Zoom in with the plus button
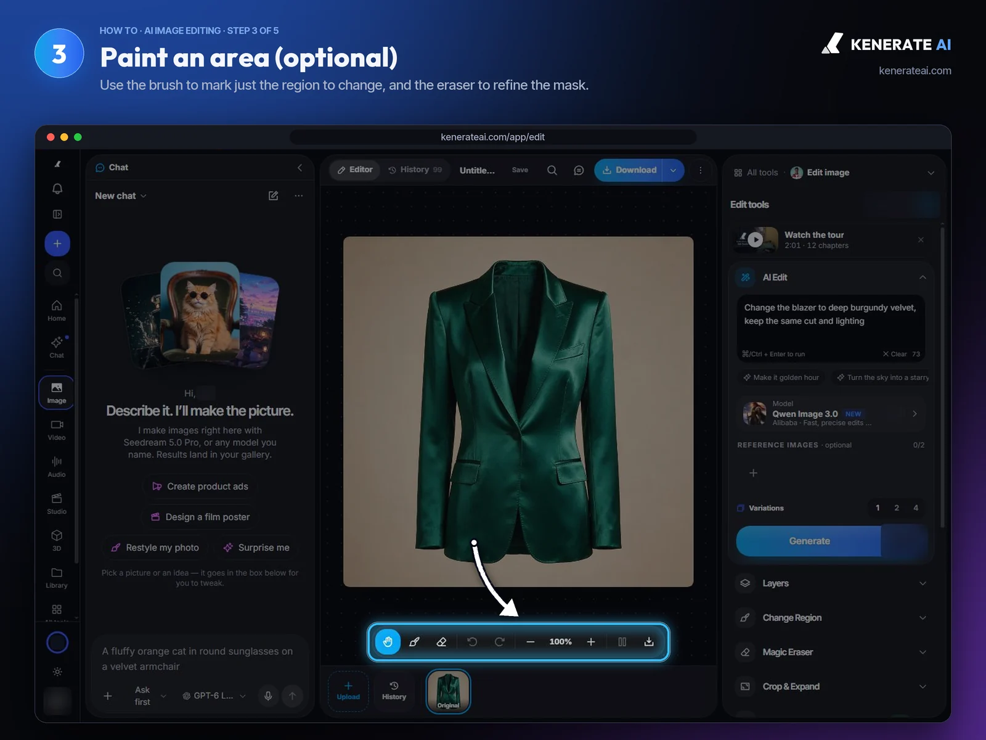 point(591,642)
